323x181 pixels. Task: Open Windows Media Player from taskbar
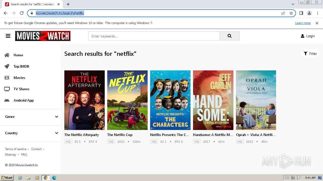click(x=37, y=178)
